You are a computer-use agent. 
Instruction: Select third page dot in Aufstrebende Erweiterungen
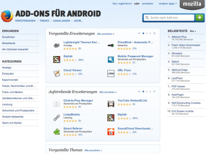[x=150, y=92]
